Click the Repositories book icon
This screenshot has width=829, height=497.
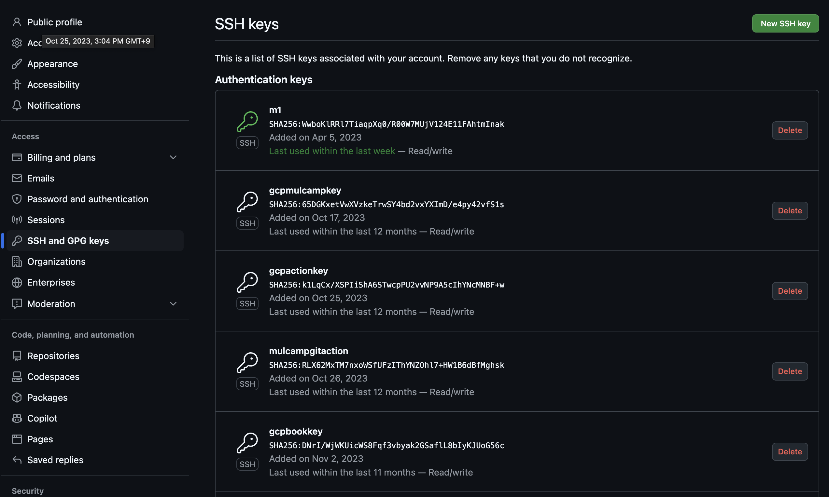(x=17, y=356)
